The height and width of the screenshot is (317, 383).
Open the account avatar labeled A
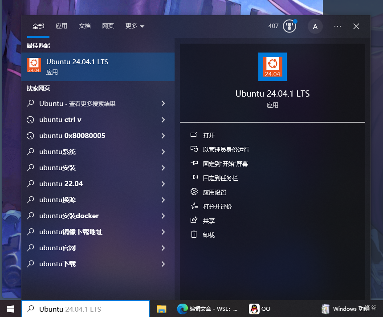coord(315,26)
